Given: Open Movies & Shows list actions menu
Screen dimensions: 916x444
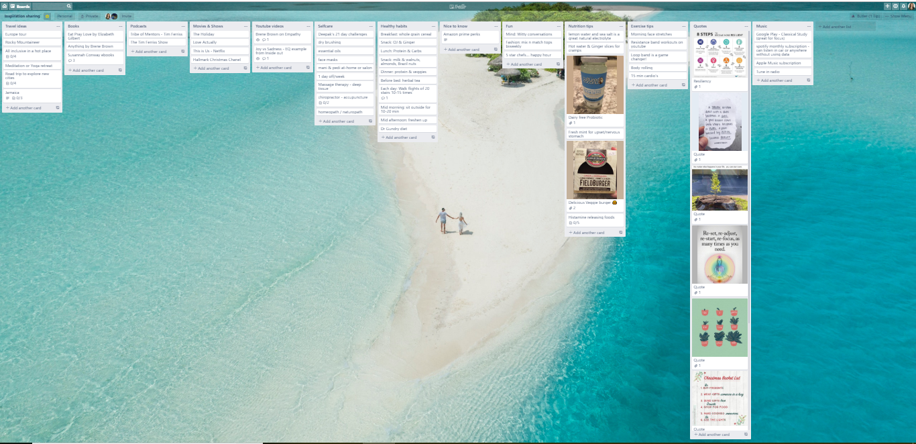Looking at the screenshot, I should click(246, 26).
